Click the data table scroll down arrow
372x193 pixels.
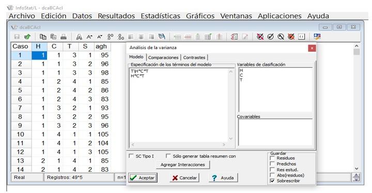click(x=357, y=169)
